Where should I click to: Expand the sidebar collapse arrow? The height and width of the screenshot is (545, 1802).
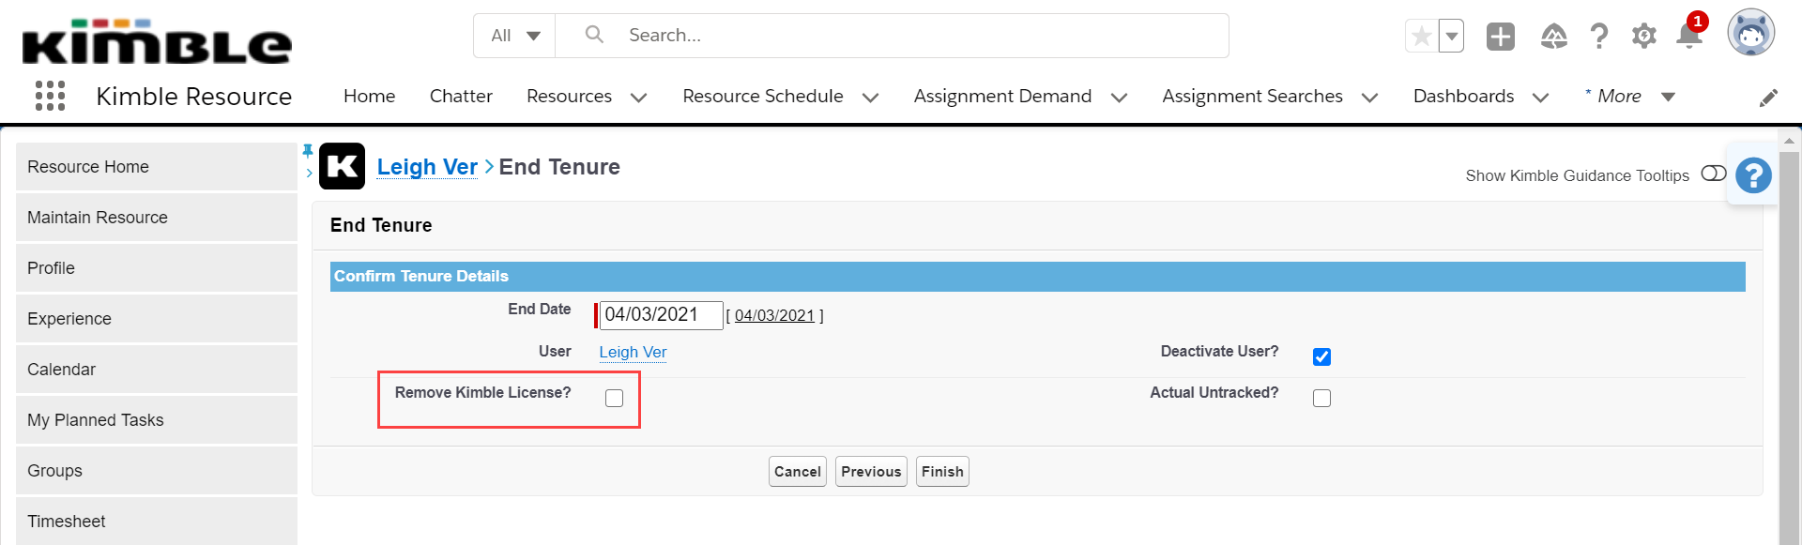[309, 173]
